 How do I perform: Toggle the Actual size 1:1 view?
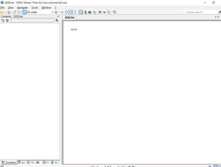[62, 12]
